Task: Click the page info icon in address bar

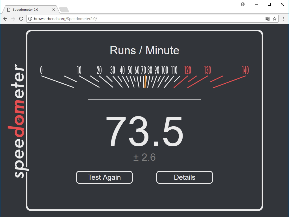Action: [30, 19]
